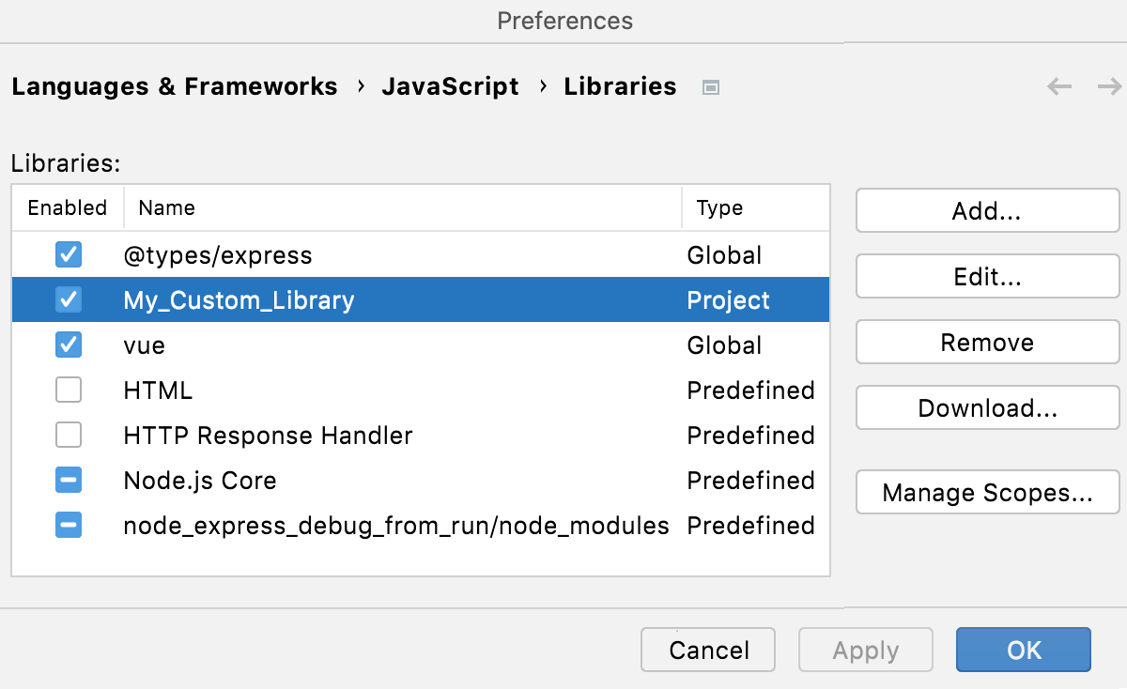Disable the @types/express library checkbox
Image resolution: width=1127 pixels, height=689 pixels.
pyautogui.click(x=68, y=254)
